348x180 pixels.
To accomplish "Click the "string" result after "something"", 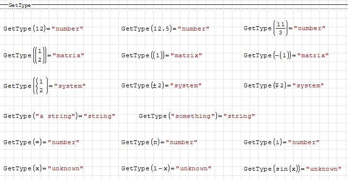I will [239, 116].
